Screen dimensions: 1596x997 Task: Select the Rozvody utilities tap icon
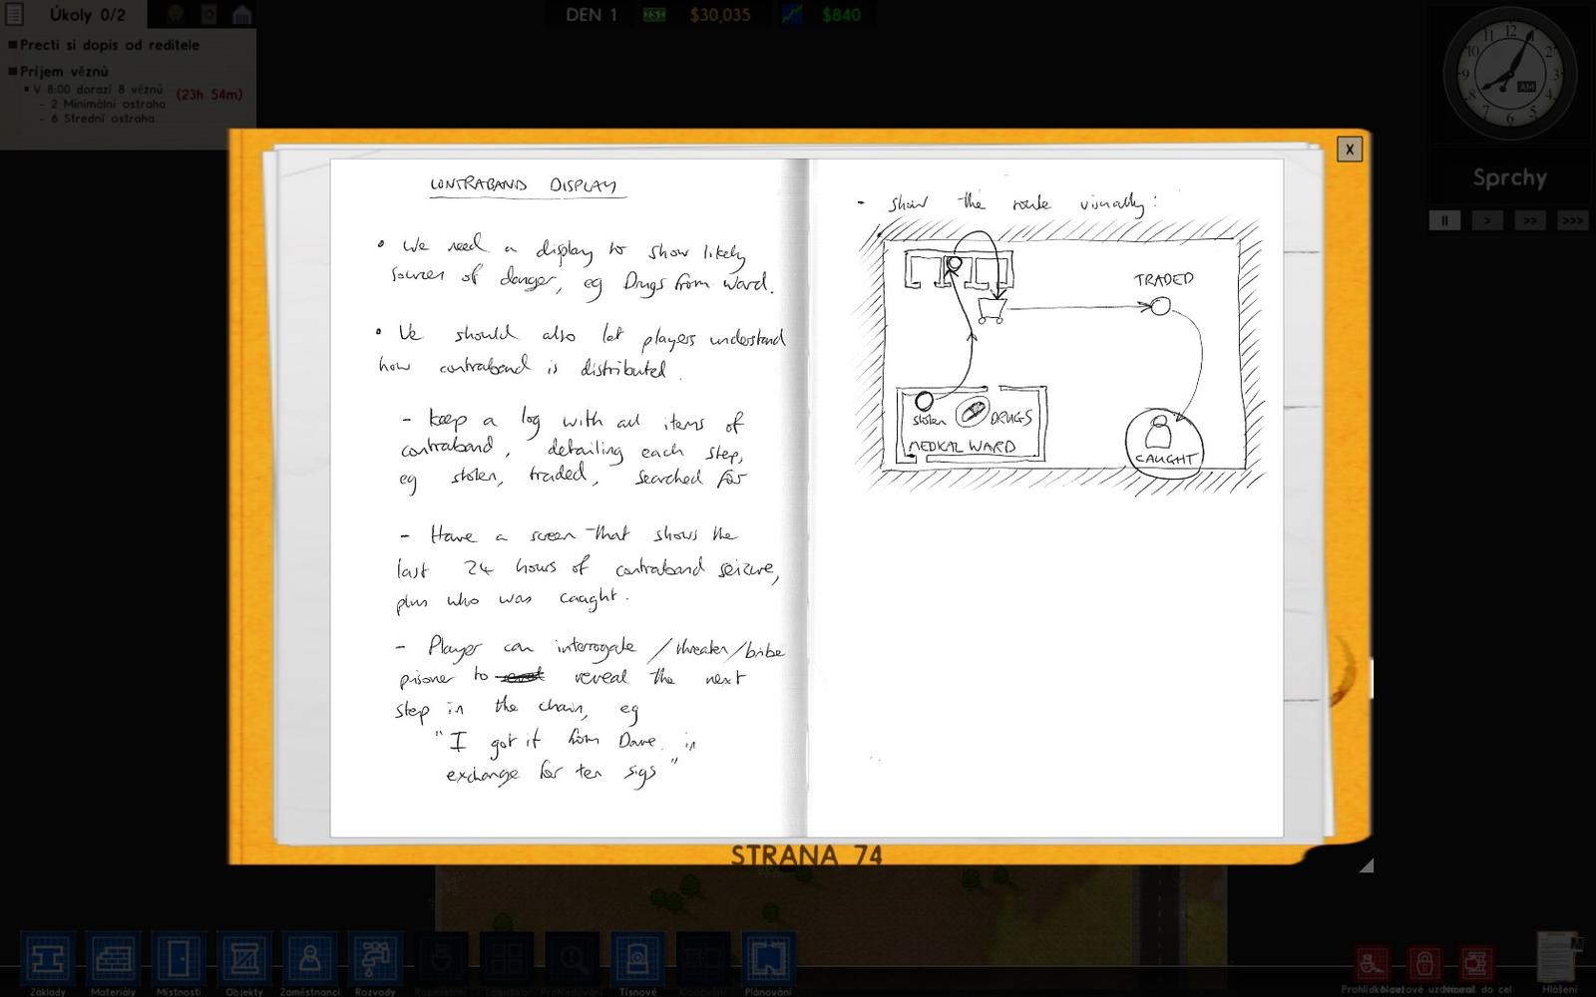[375, 960]
